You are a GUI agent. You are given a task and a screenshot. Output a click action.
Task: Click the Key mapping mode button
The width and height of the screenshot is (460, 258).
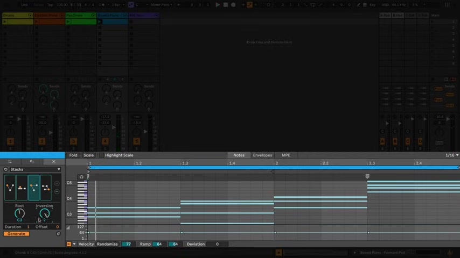point(372,5)
